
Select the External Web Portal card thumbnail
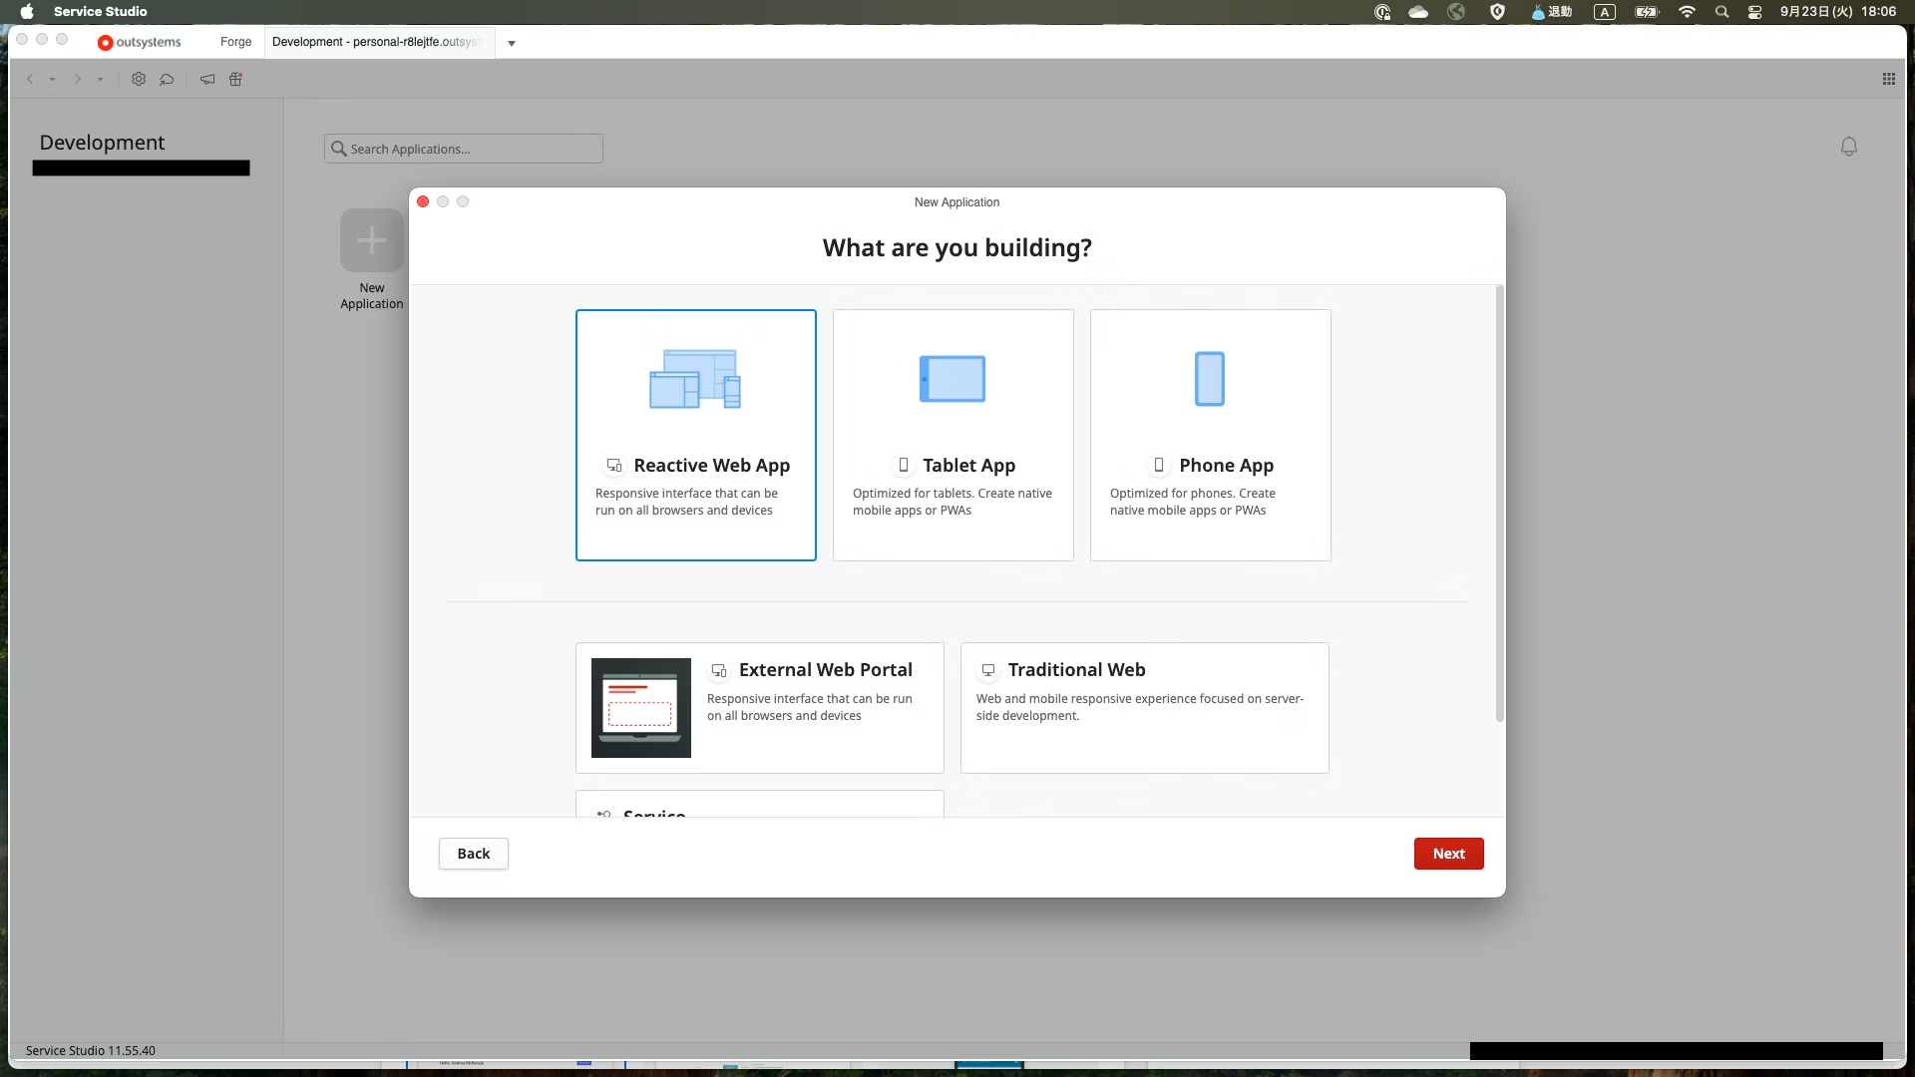point(640,708)
